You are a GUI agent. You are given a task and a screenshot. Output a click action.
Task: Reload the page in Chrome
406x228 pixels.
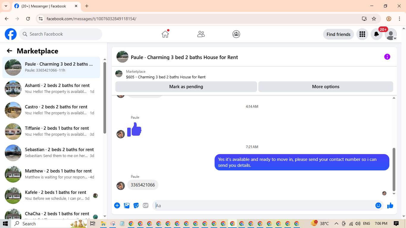(28, 19)
